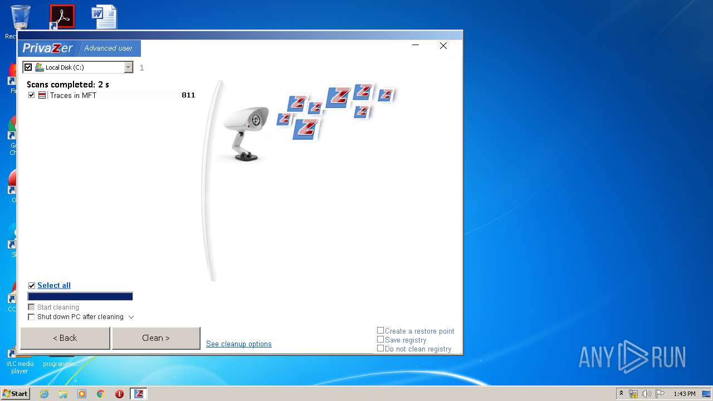This screenshot has width=713, height=401.
Task: Open Windows Media Player from the taskbar
Action: 82,394
